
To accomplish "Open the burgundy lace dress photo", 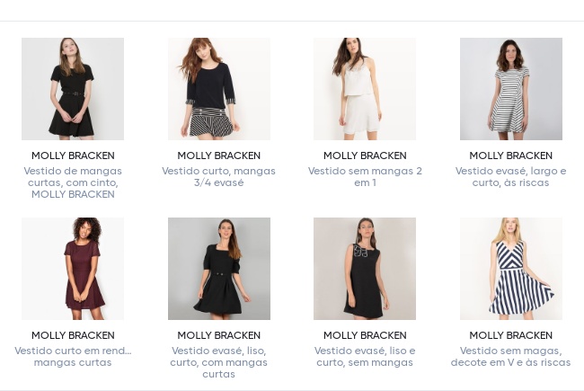I will pos(73,269).
